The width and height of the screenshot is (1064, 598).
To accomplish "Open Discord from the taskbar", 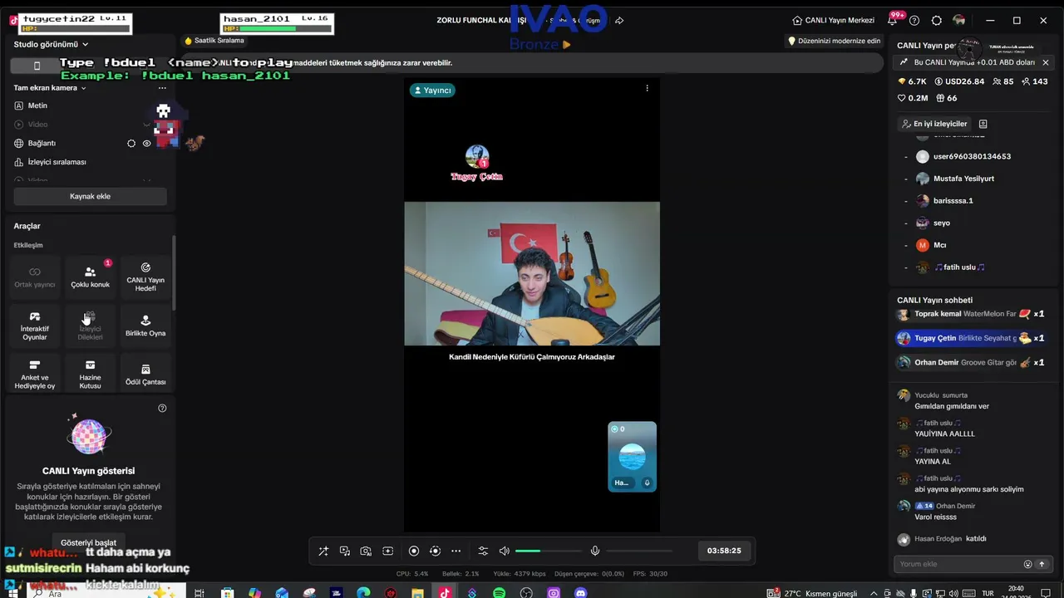I will point(581,593).
